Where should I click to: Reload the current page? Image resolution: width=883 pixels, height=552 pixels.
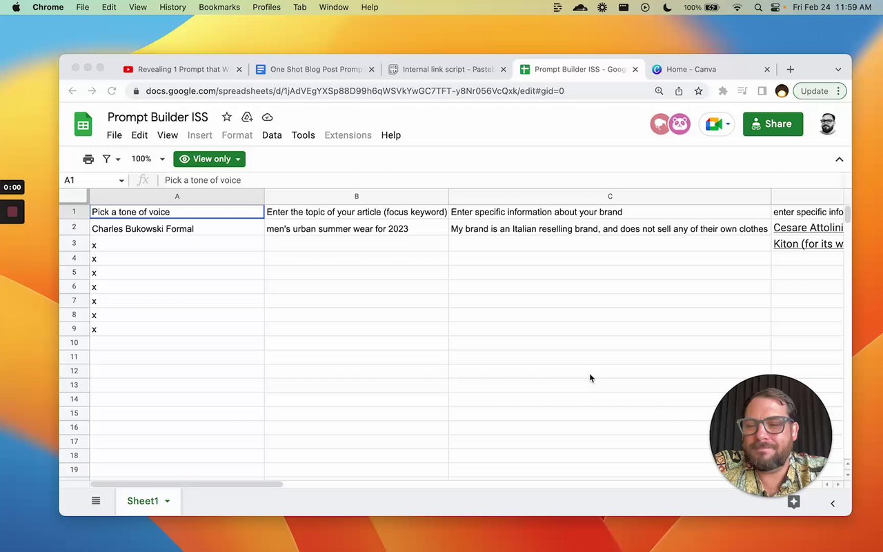112,91
